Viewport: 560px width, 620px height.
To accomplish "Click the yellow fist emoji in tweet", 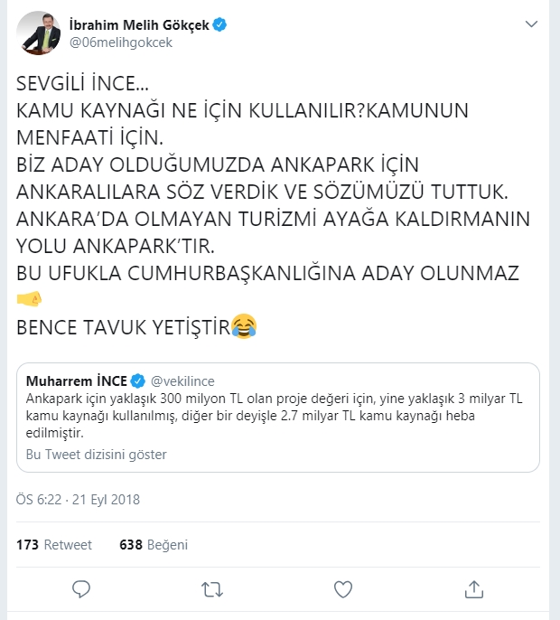I will click(x=29, y=299).
